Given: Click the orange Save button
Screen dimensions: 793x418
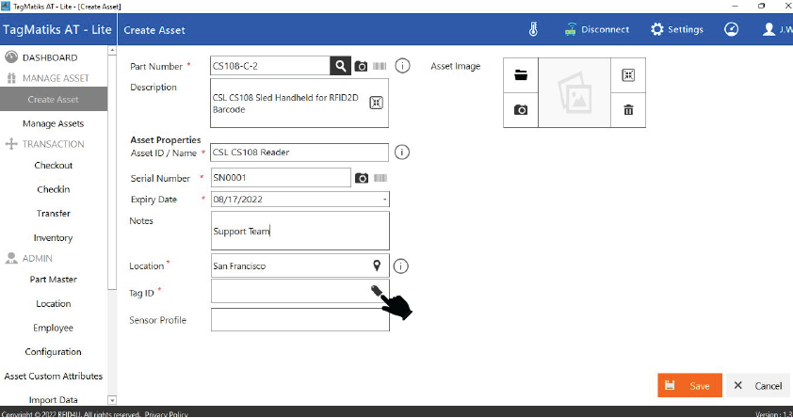Looking at the screenshot, I should tap(689, 385).
